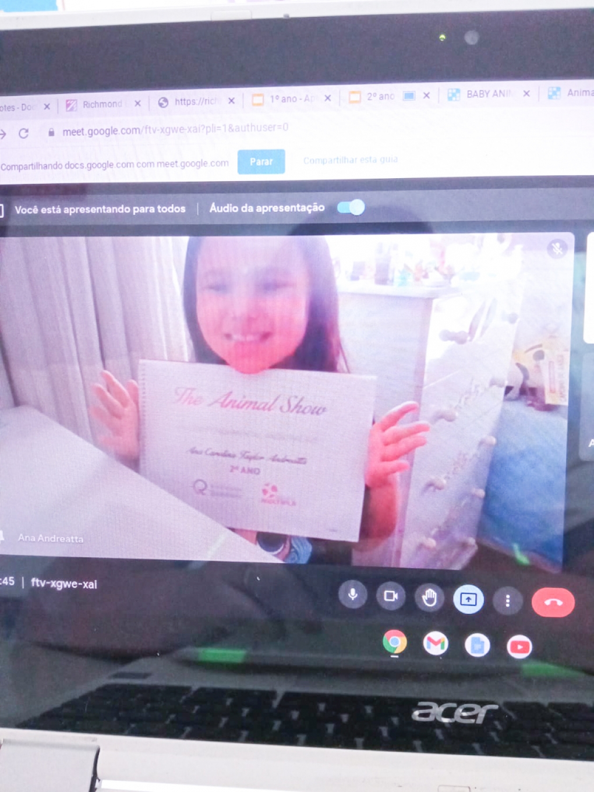594x792 pixels.
Task: Click the present screen button
Action: point(468,599)
